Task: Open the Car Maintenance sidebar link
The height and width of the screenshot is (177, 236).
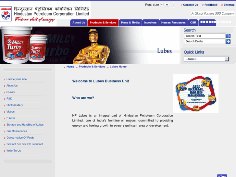Action: [17, 131]
